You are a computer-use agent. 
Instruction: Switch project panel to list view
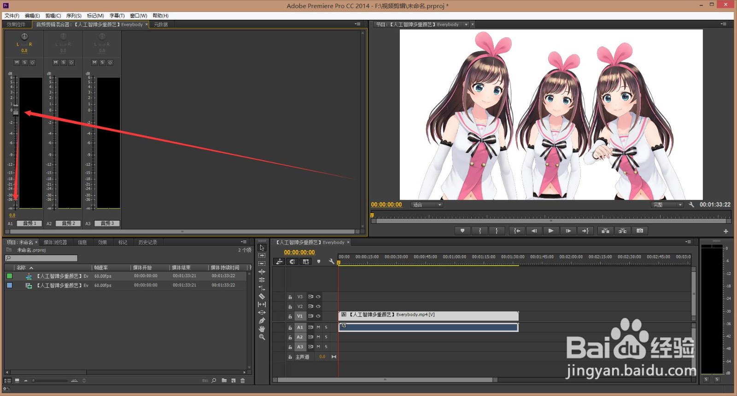(x=7, y=380)
